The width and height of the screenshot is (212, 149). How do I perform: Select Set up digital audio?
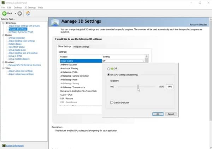(x=17, y=50)
